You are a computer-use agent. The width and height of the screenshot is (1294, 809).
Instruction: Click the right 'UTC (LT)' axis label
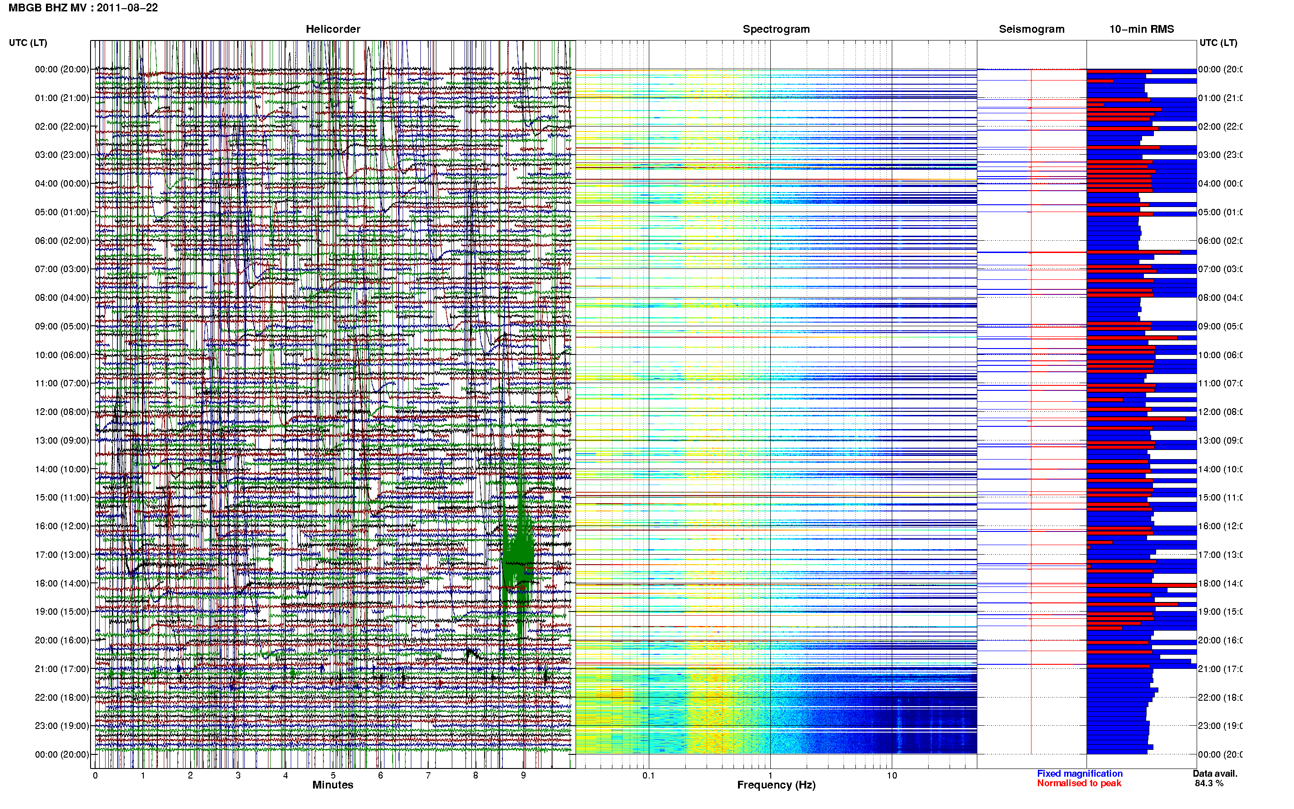click(x=1218, y=43)
